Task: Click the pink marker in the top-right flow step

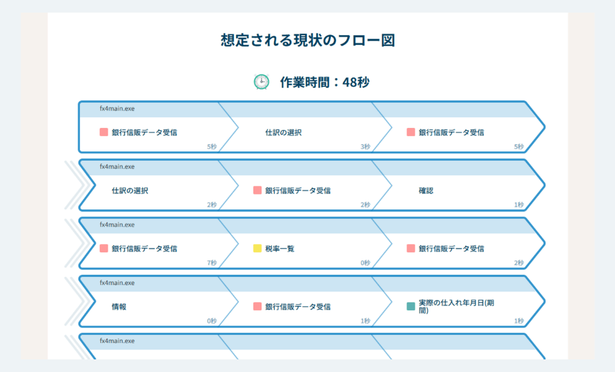Action: [412, 131]
